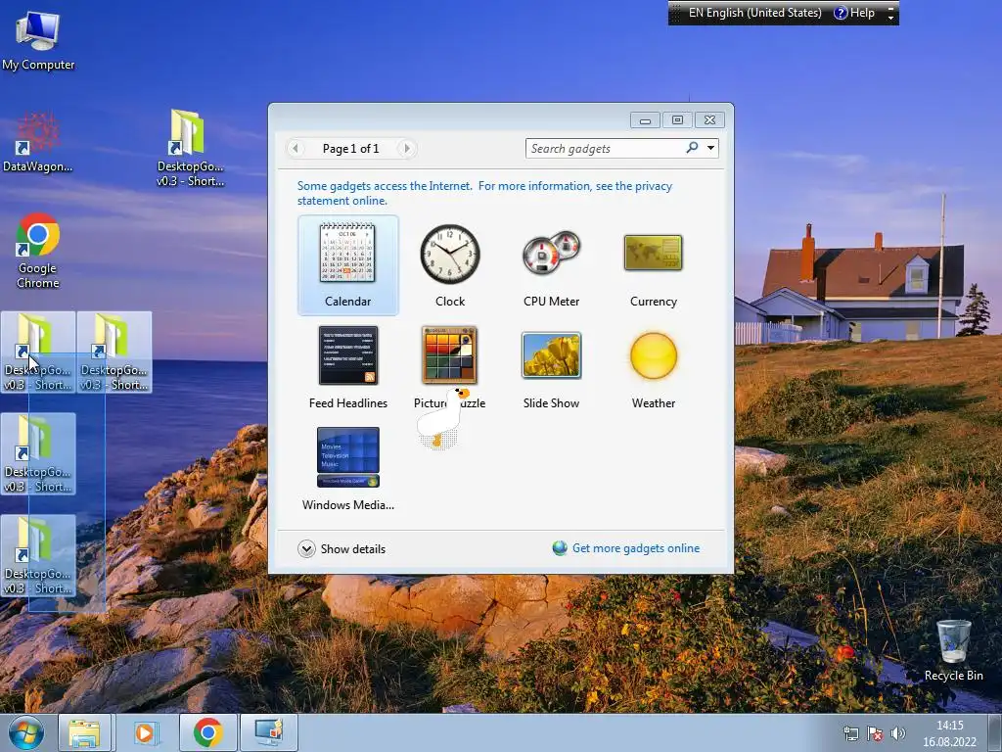
Task: Select the Weather gadget
Action: point(653,367)
